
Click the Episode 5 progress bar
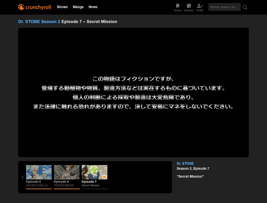pyautogui.click(x=39, y=189)
